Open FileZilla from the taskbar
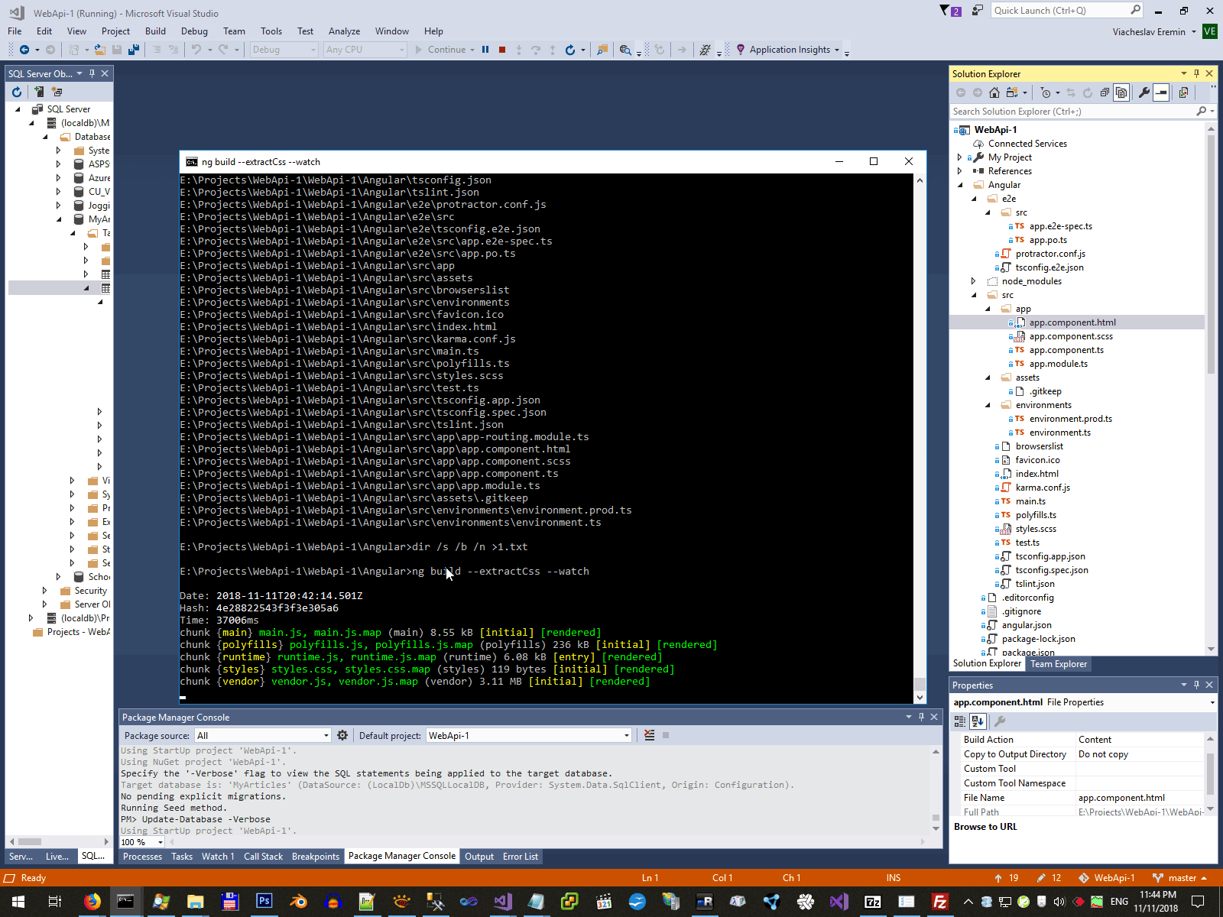Screen dimensions: 1223x917 (940, 902)
